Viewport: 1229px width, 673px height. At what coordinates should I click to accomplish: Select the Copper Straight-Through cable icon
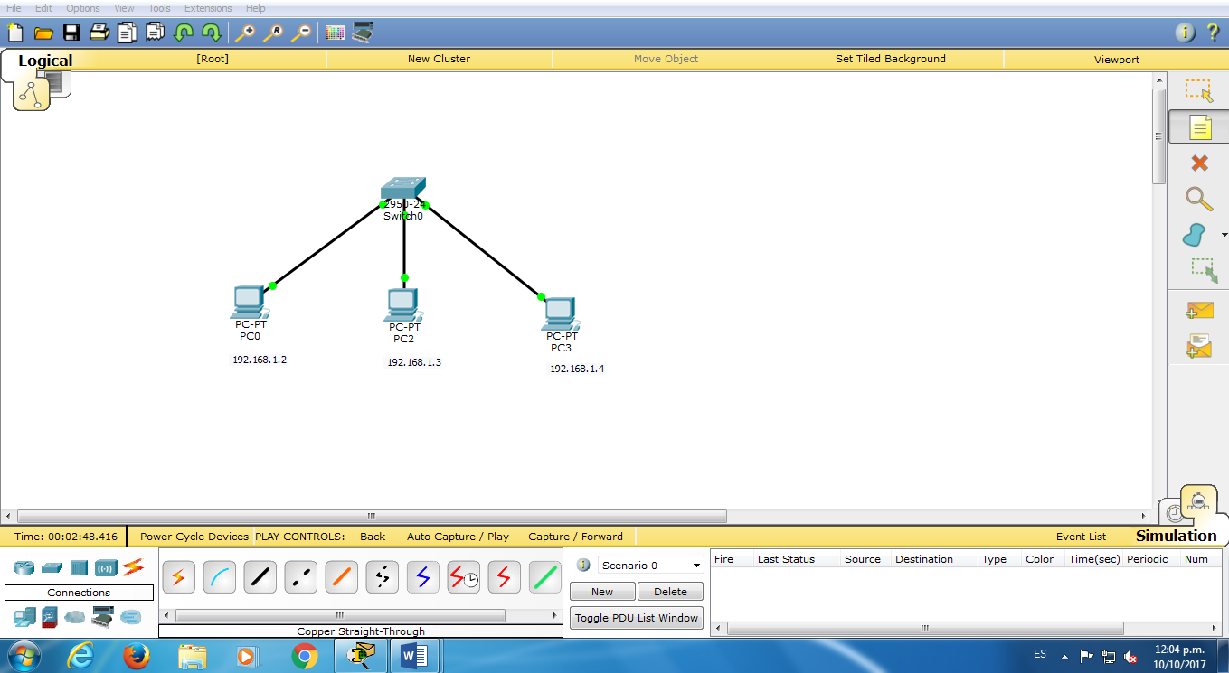tap(260, 576)
